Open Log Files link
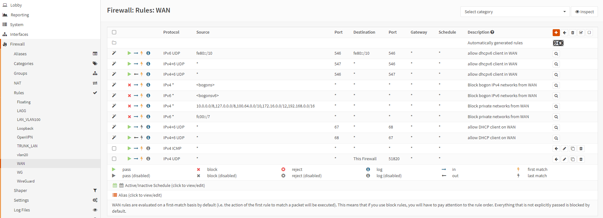The width and height of the screenshot is (603, 218). 22,210
